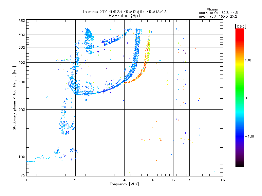The height and width of the screenshot is (196, 262).
Task: Click the 'Frequency [MHz]' axis title
Action: pos(124,184)
